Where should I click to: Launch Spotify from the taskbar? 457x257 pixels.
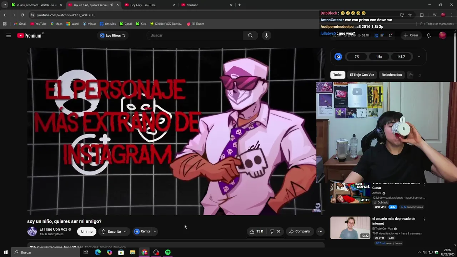pos(168,252)
